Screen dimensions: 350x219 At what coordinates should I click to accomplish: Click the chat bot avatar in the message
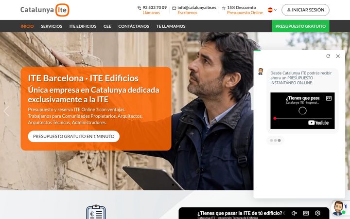(261, 72)
